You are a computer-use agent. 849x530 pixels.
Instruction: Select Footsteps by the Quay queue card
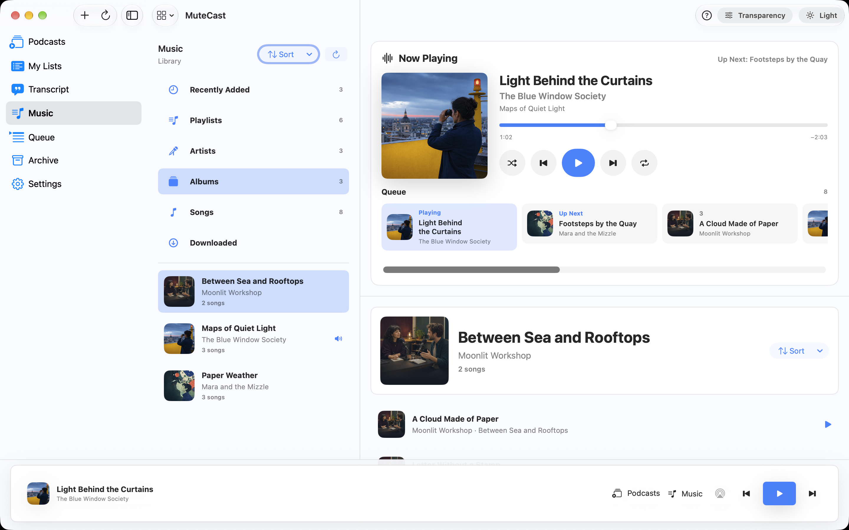pyautogui.click(x=589, y=224)
